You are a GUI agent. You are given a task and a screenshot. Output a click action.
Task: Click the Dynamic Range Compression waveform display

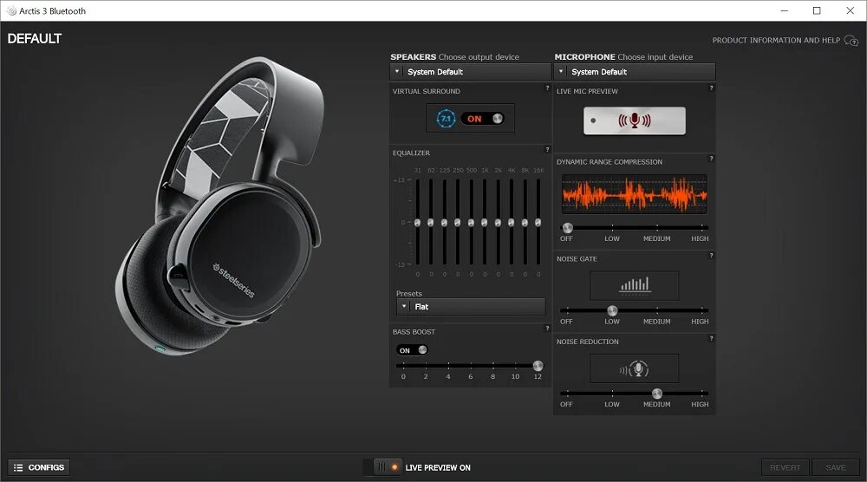[635, 194]
